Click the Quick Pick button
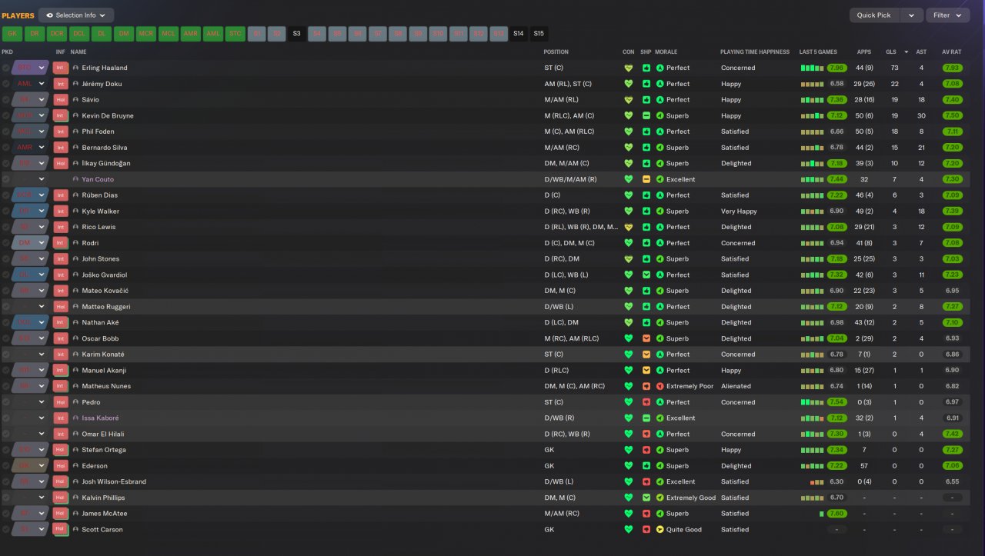 (874, 15)
